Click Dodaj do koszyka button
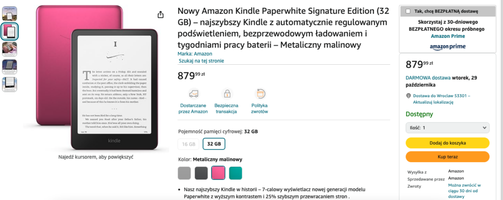 447,143
